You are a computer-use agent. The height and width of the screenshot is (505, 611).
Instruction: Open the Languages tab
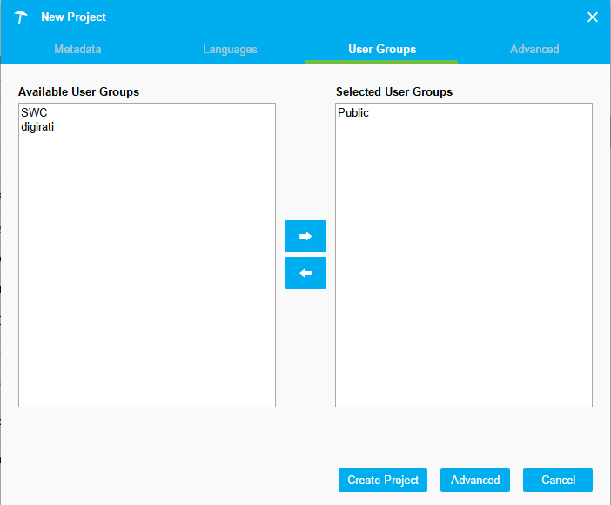(x=230, y=49)
